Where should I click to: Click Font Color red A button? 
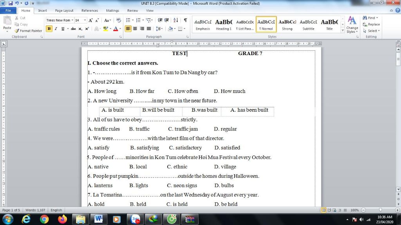click(116, 29)
